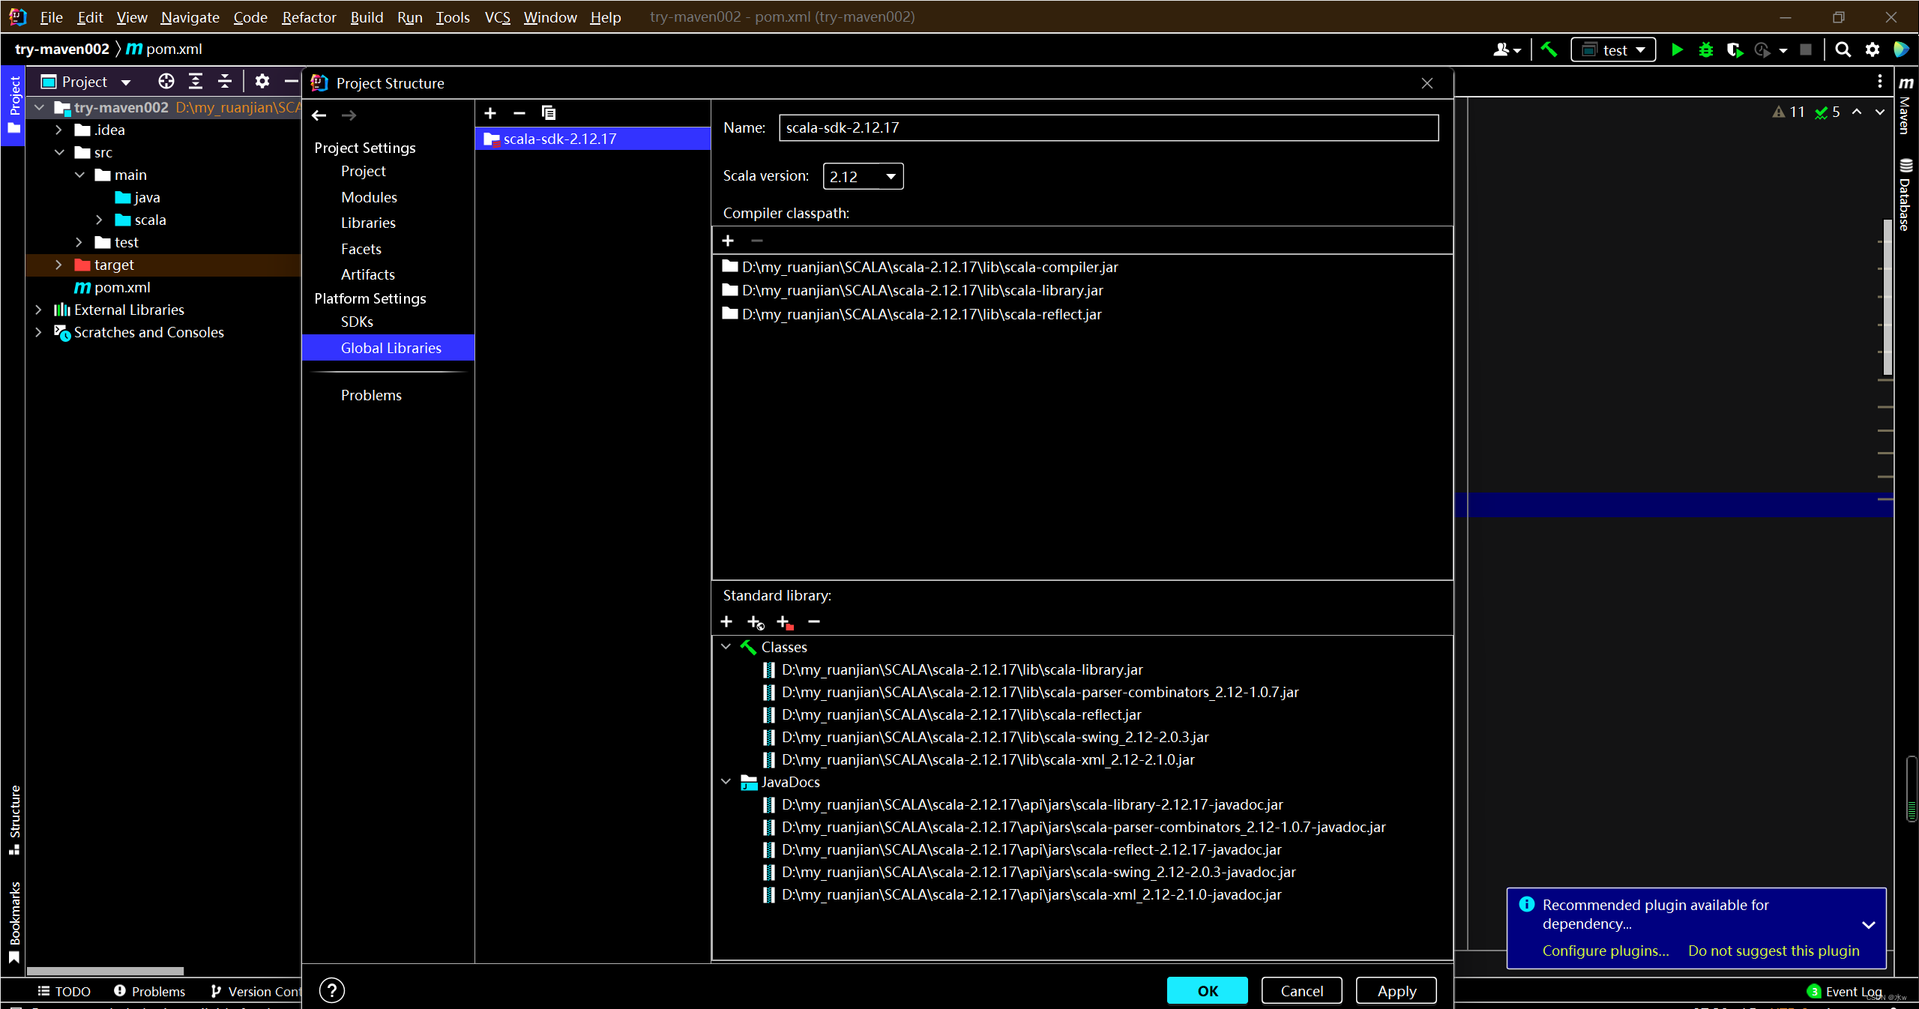Viewport: 1919px width, 1009px height.
Task: Copy the scala-sdk-2.12.17 library
Action: click(x=548, y=113)
